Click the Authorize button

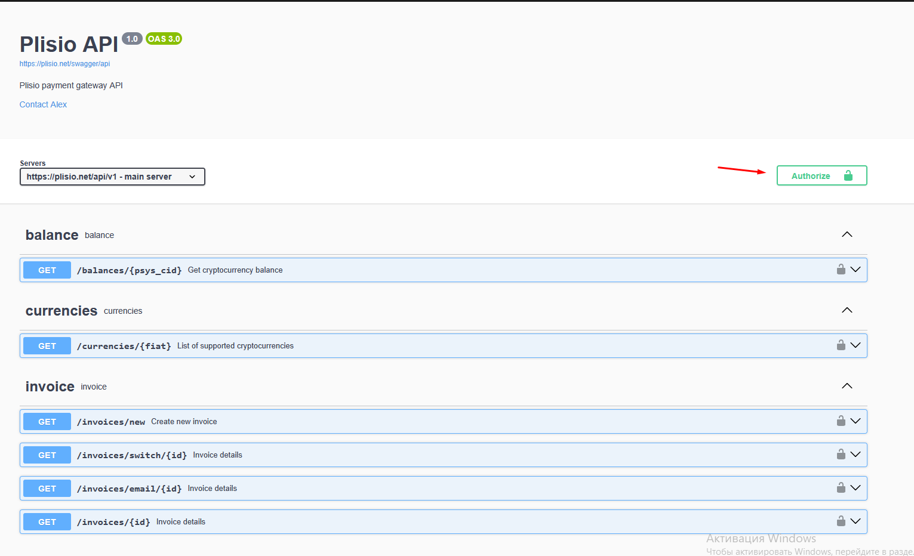(x=821, y=175)
